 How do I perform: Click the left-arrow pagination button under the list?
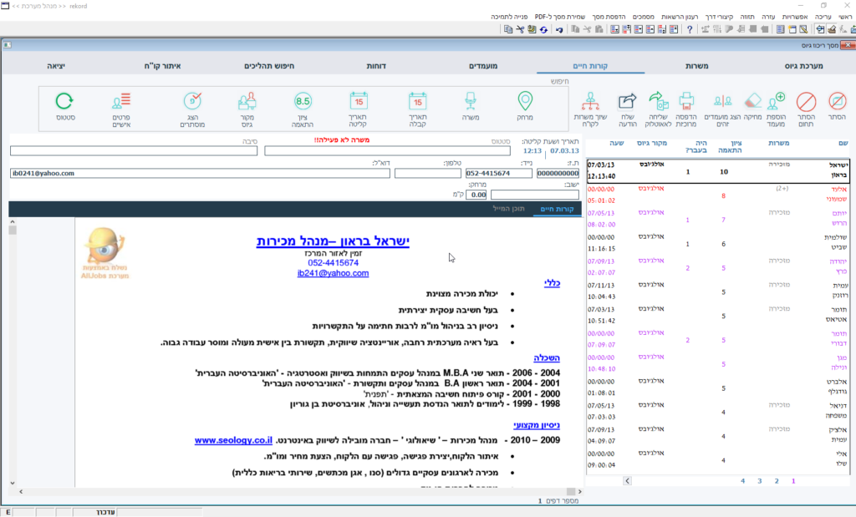click(x=627, y=481)
